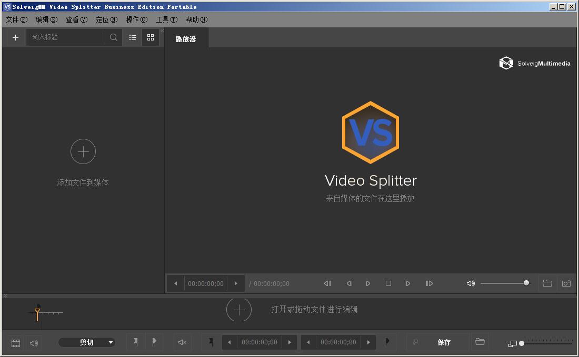This screenshot has width=579, height=357.
Task: Increase player current time with right arrow
Action: (x=236, y=283)
